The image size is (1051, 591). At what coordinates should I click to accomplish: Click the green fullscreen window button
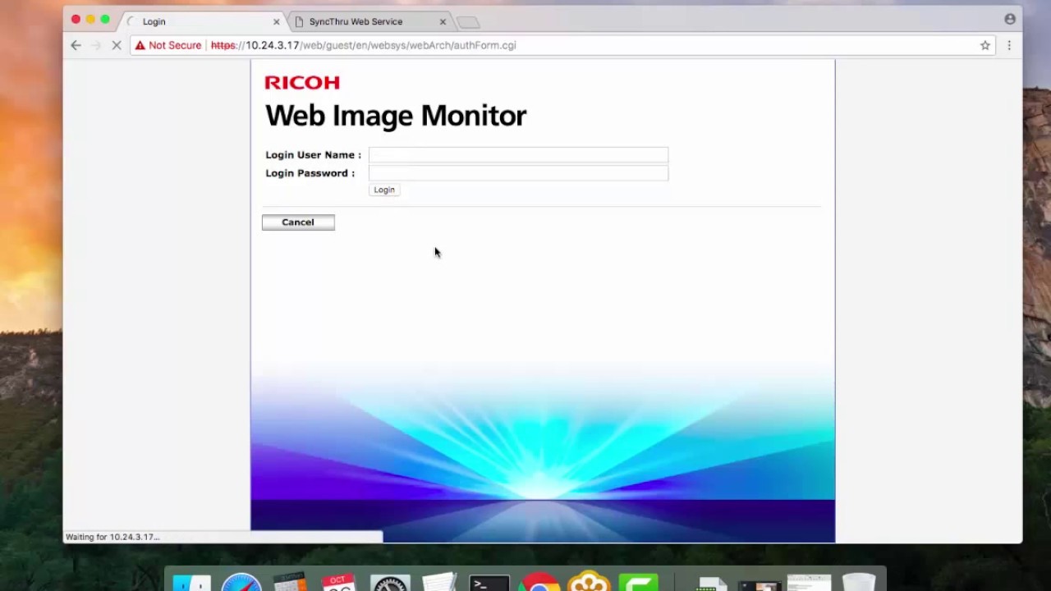pos(105,19)
